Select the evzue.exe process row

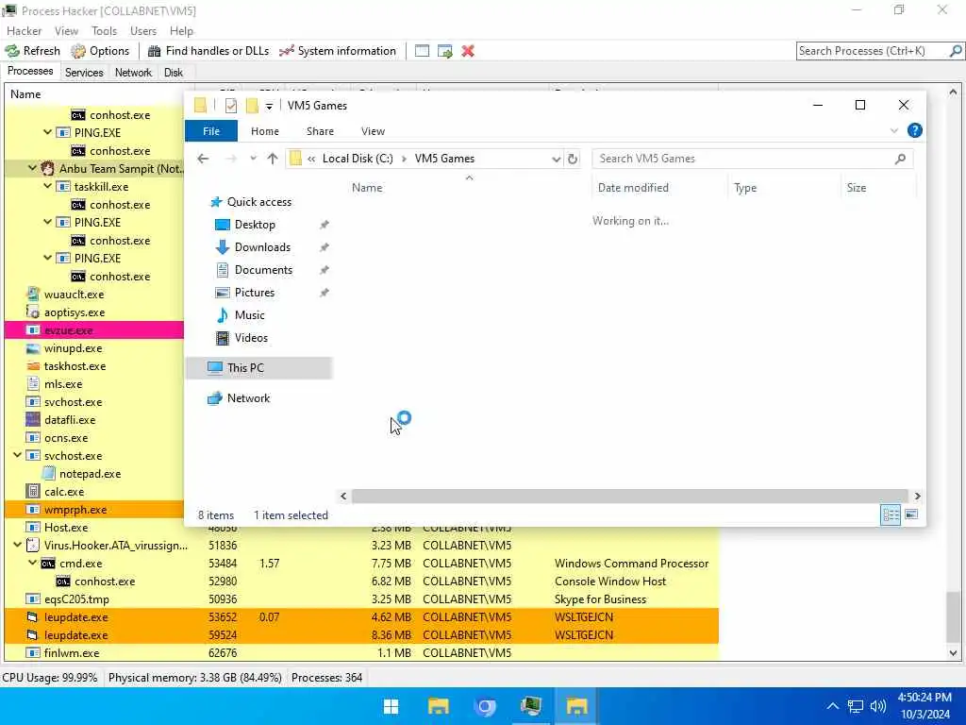tap(94, 330)
